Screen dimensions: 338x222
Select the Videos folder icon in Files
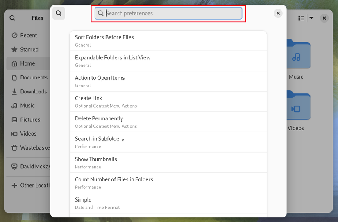click(299, 105)
